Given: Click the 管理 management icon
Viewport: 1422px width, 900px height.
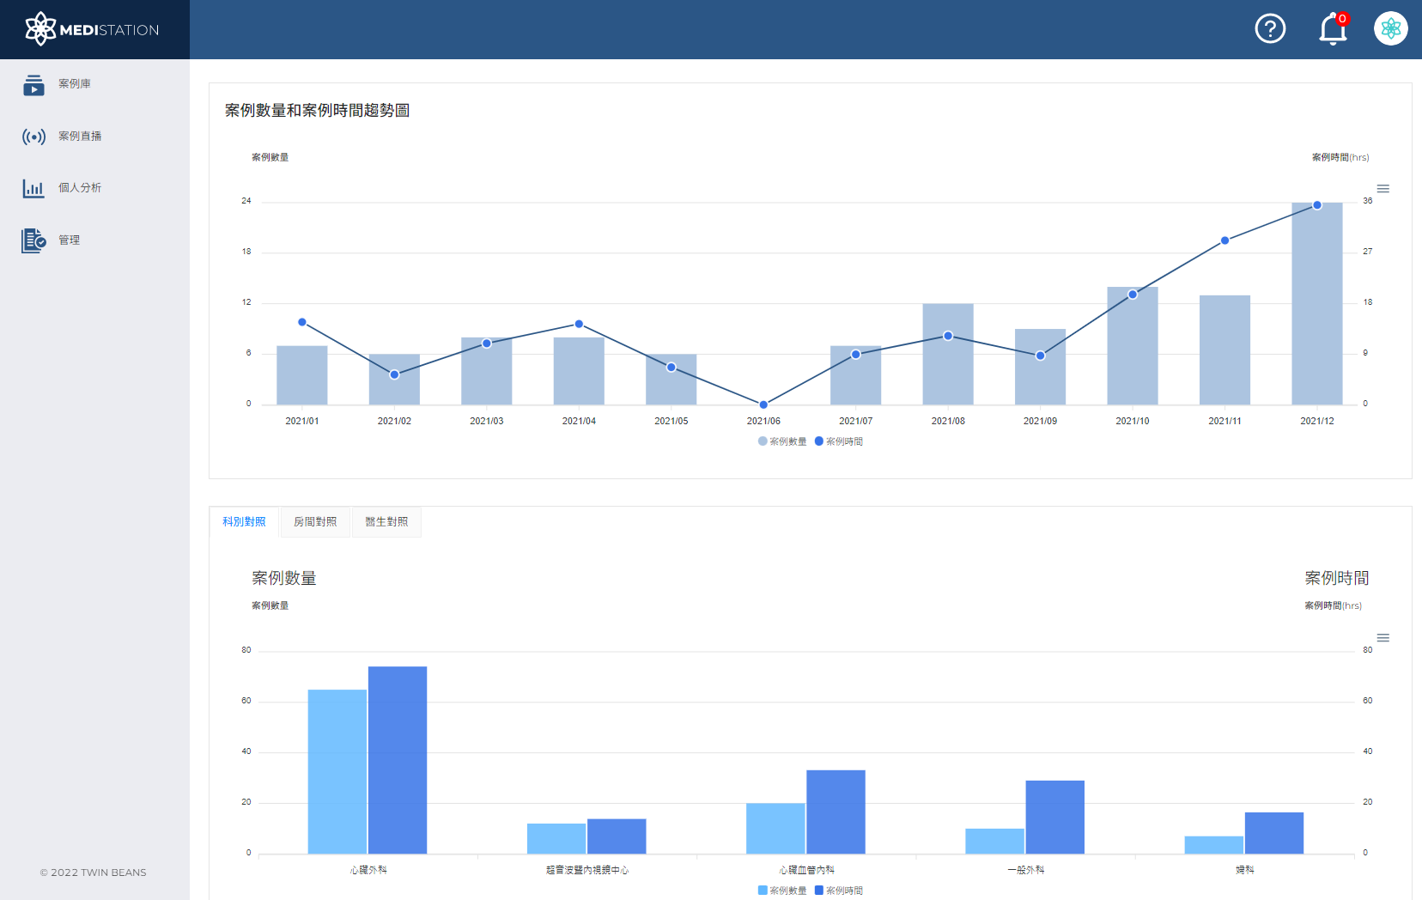Looking at the screenshot, I should [33, 240].
